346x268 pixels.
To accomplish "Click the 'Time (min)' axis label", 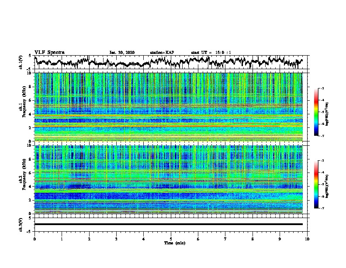I will [x=175, y=243].
